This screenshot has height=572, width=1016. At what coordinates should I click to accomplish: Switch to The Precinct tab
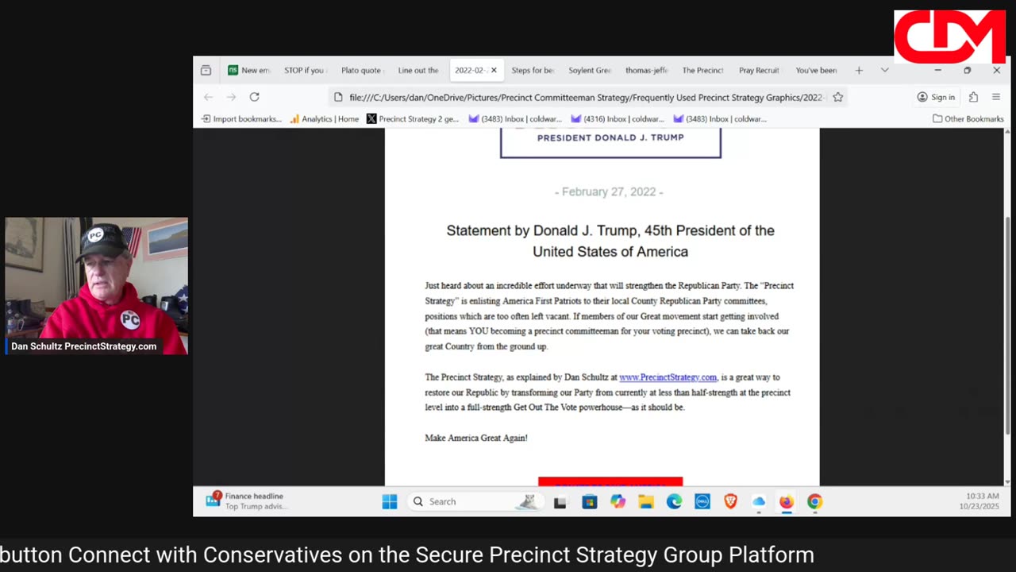pyautogui.click(x=702, y=70)
